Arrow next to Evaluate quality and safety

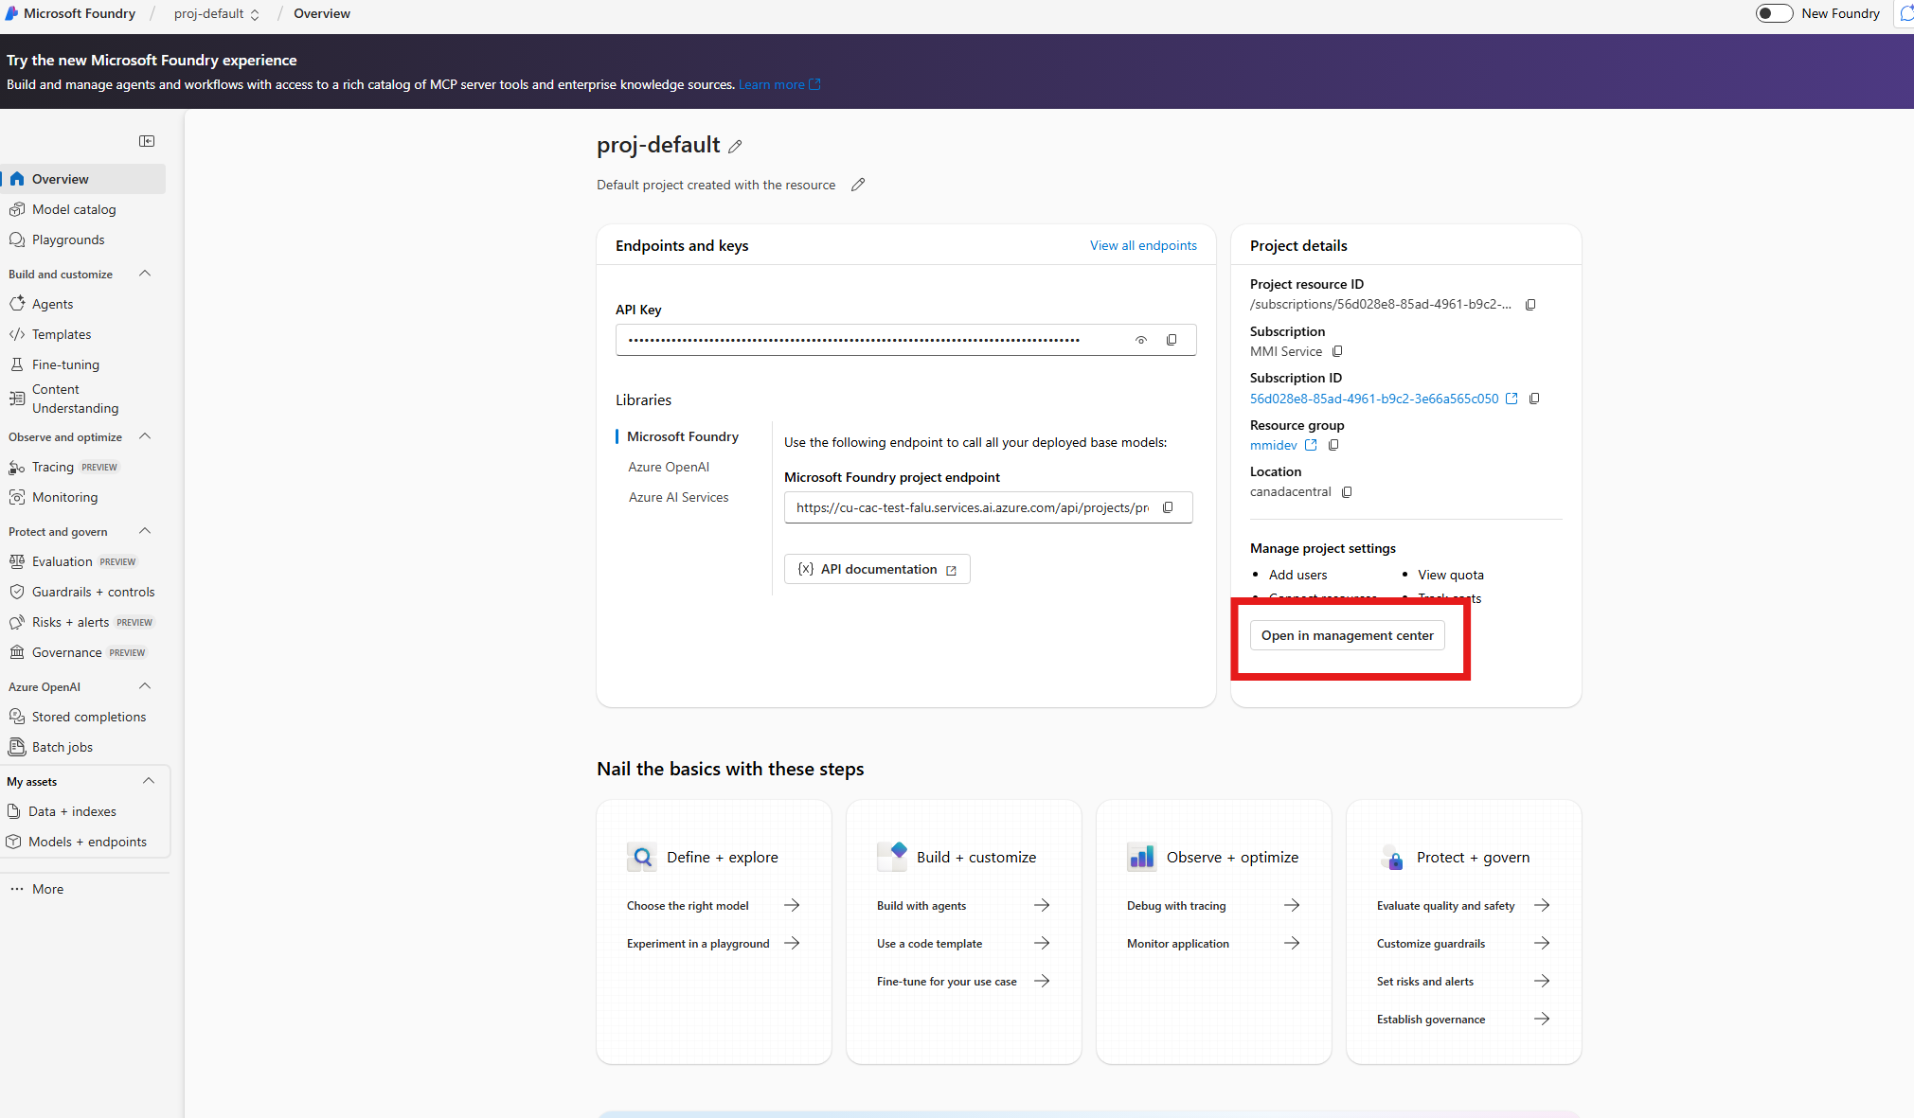[x=1542, y=905]
